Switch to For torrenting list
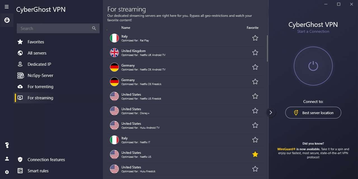This screenshot has width=358, height=179. coord(40,87)
